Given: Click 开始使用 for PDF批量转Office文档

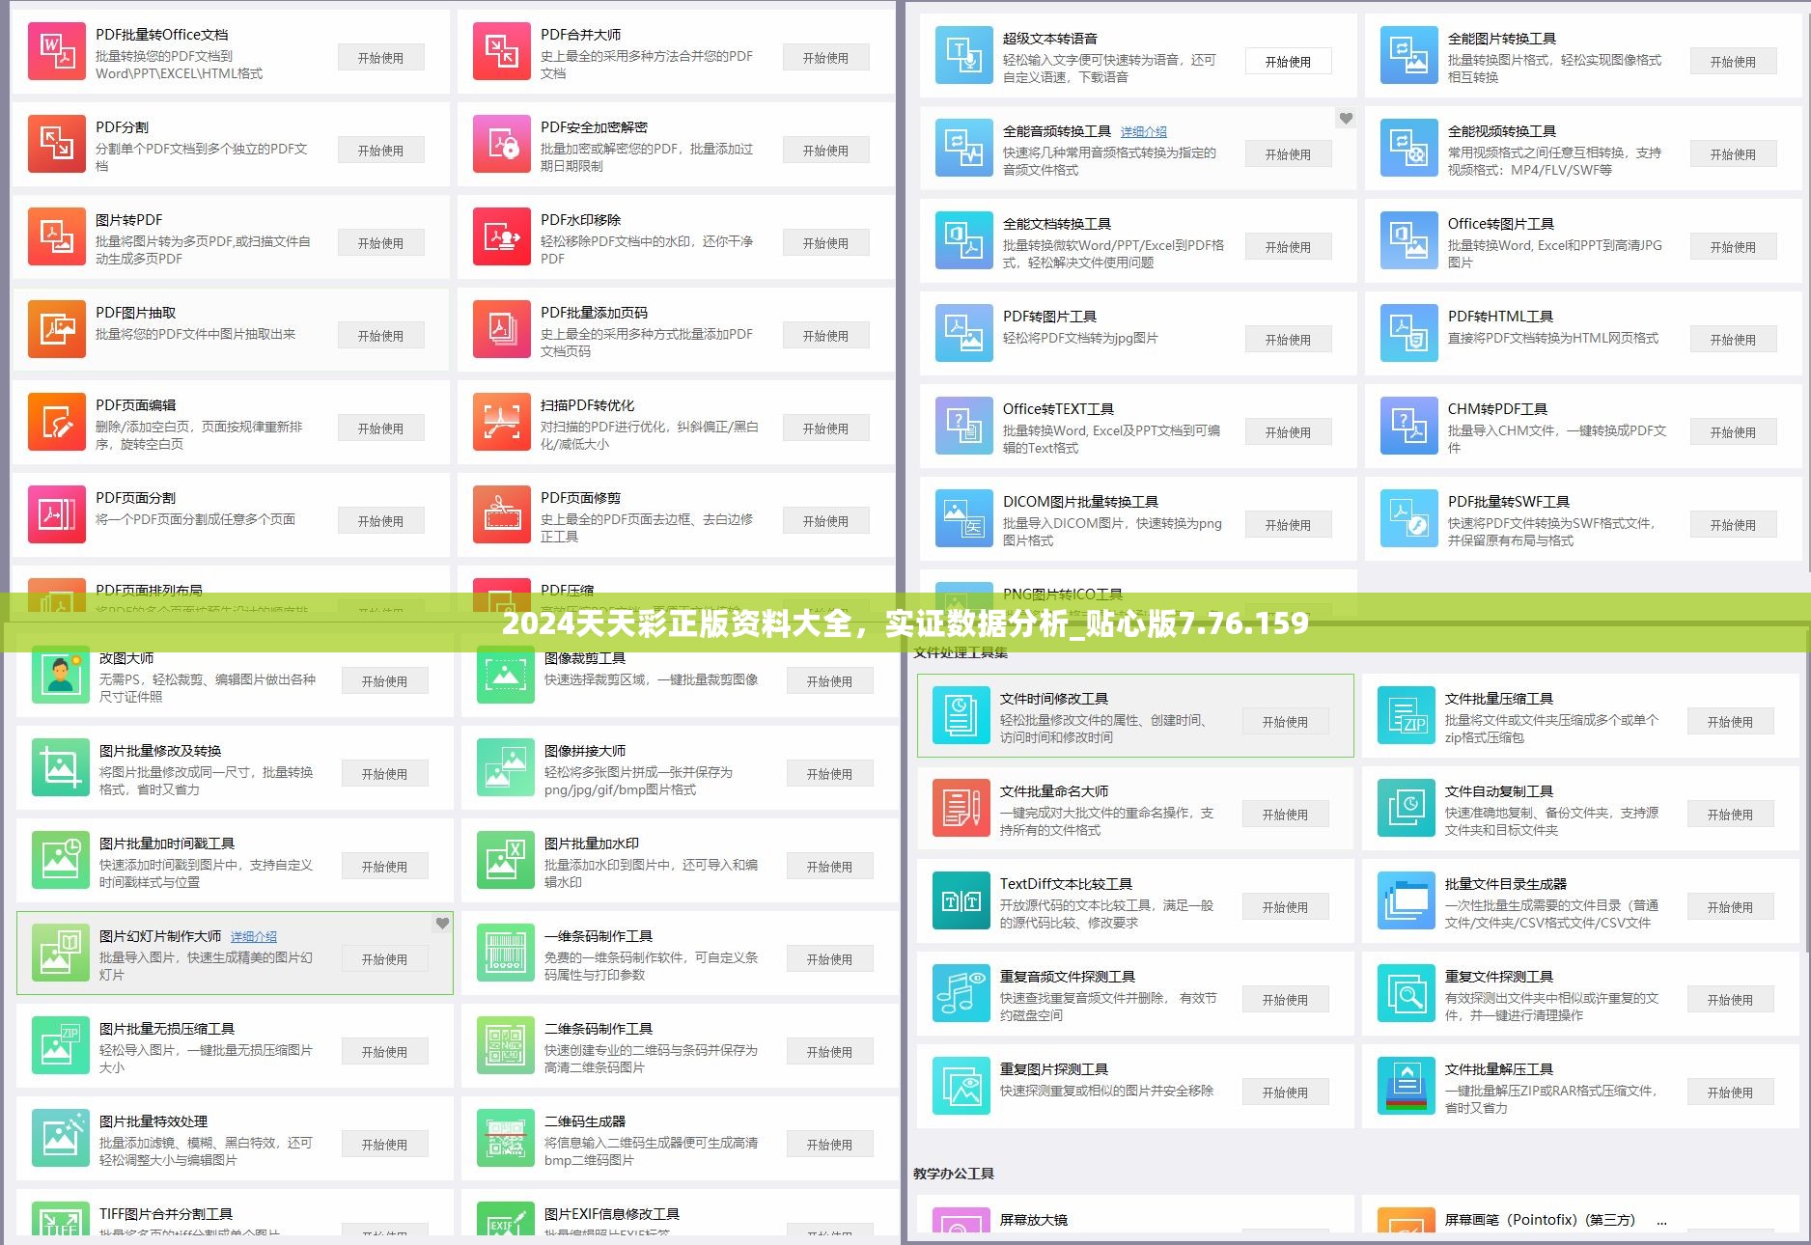Looking at the screenshot, I should [x=380, y=58].
